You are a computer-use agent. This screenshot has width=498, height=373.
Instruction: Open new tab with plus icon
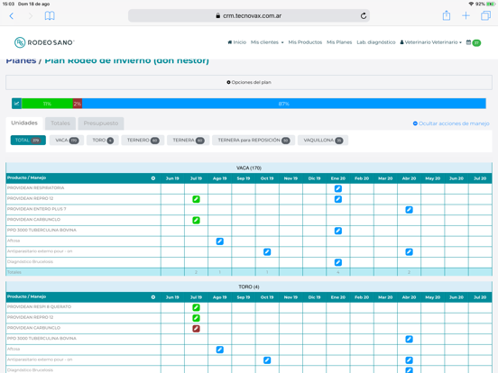click(x=466, y=16)
